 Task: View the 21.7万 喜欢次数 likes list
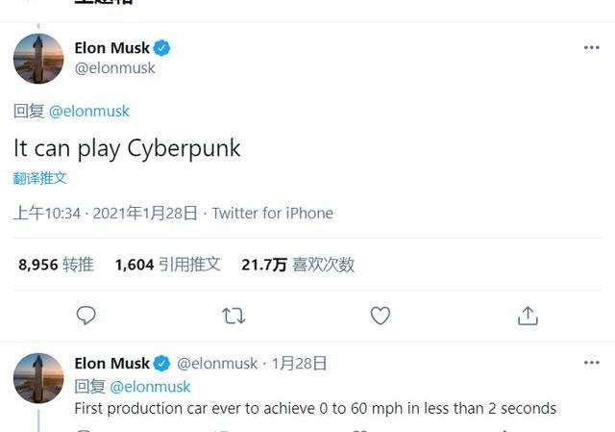pos(298,265)
